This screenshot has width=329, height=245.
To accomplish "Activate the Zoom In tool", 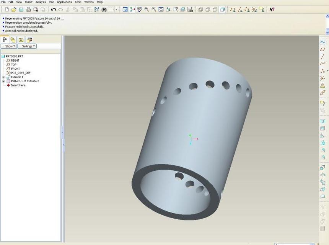I will (147, 9).
